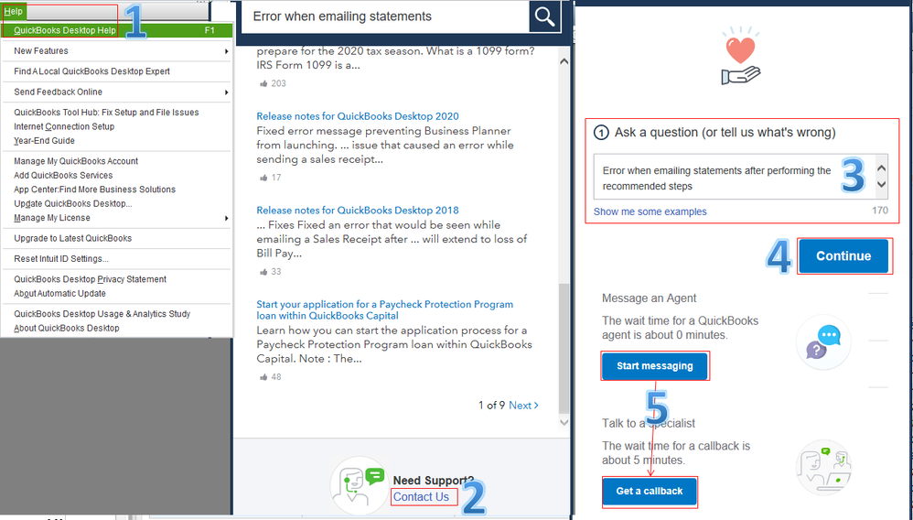Viewport: 913px width, 520px height.
Task: Expand the Manage My License submenu arrow
Action: tap(226, 218)
